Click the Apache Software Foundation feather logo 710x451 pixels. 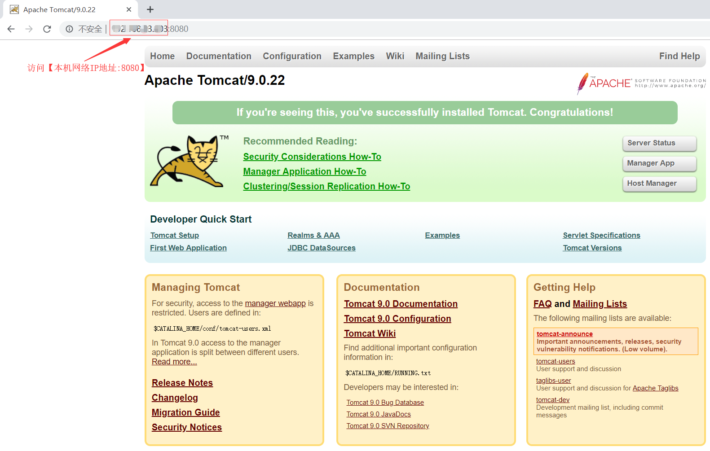tap(641, 83)
